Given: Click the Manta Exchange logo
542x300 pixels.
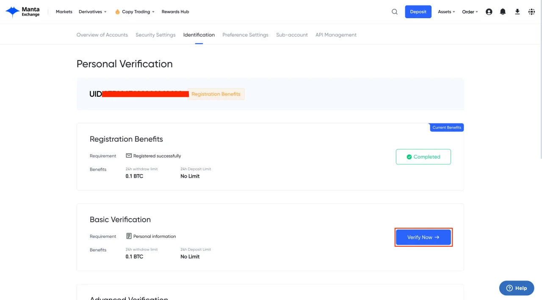Looking at the screenshot, I should [23, 12].
